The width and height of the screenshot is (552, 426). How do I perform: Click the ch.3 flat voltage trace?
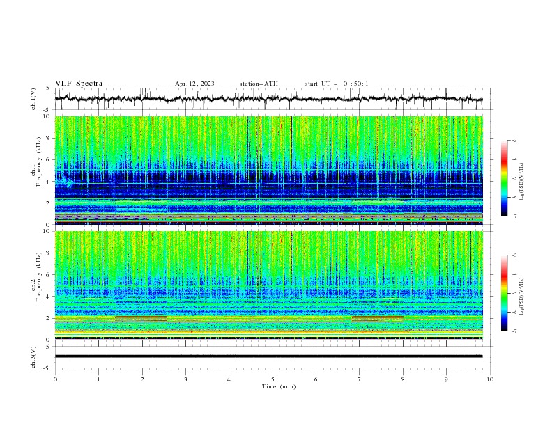(x=268, y=356)
